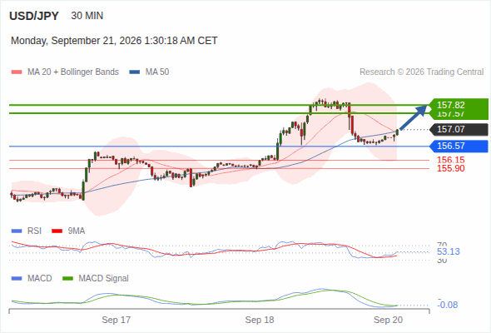The image size is (491, 333).
Task: Select the 30 MIN timeframe label
Action: (87, 16)
